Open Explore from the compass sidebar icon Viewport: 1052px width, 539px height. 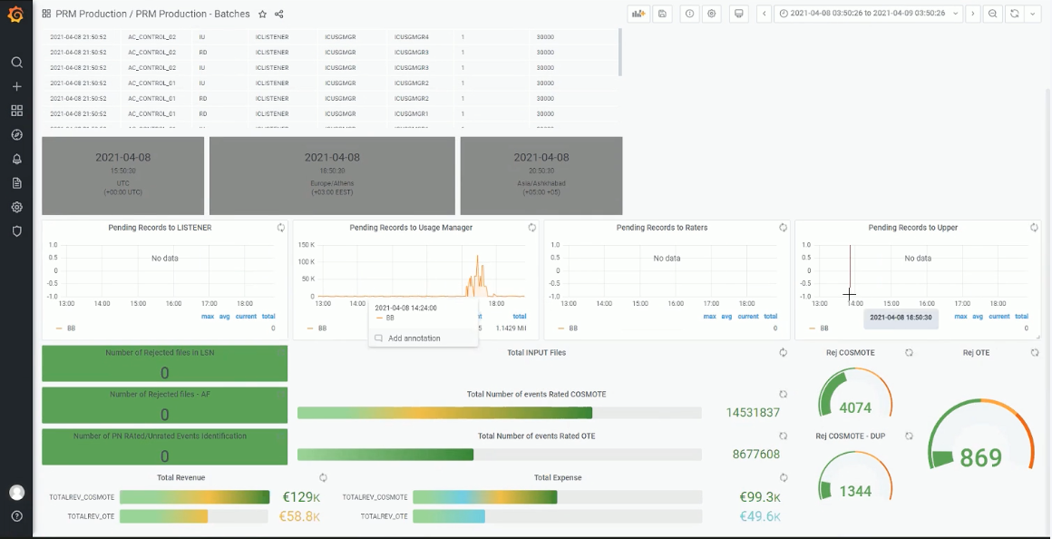click(x=16, y=134)
